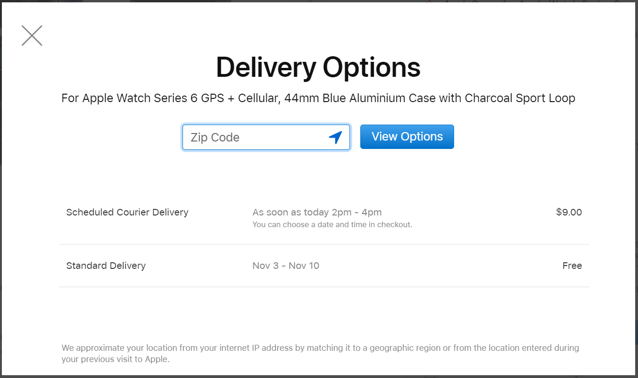Close the Delivery Options dialog with the X

[32, 36]
